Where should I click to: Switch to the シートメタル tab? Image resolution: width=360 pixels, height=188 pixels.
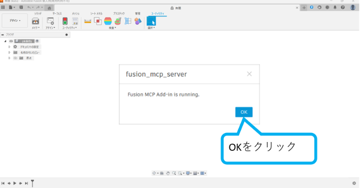(x=96, y=13)
